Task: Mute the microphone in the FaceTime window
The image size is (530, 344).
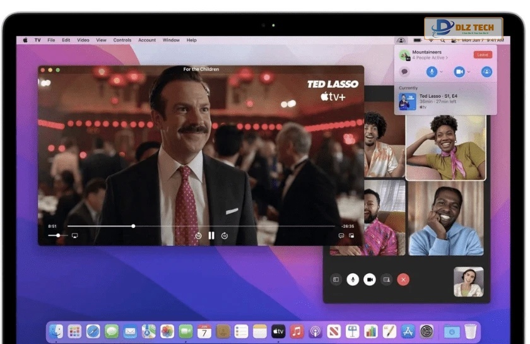Action: click(353, 279)
